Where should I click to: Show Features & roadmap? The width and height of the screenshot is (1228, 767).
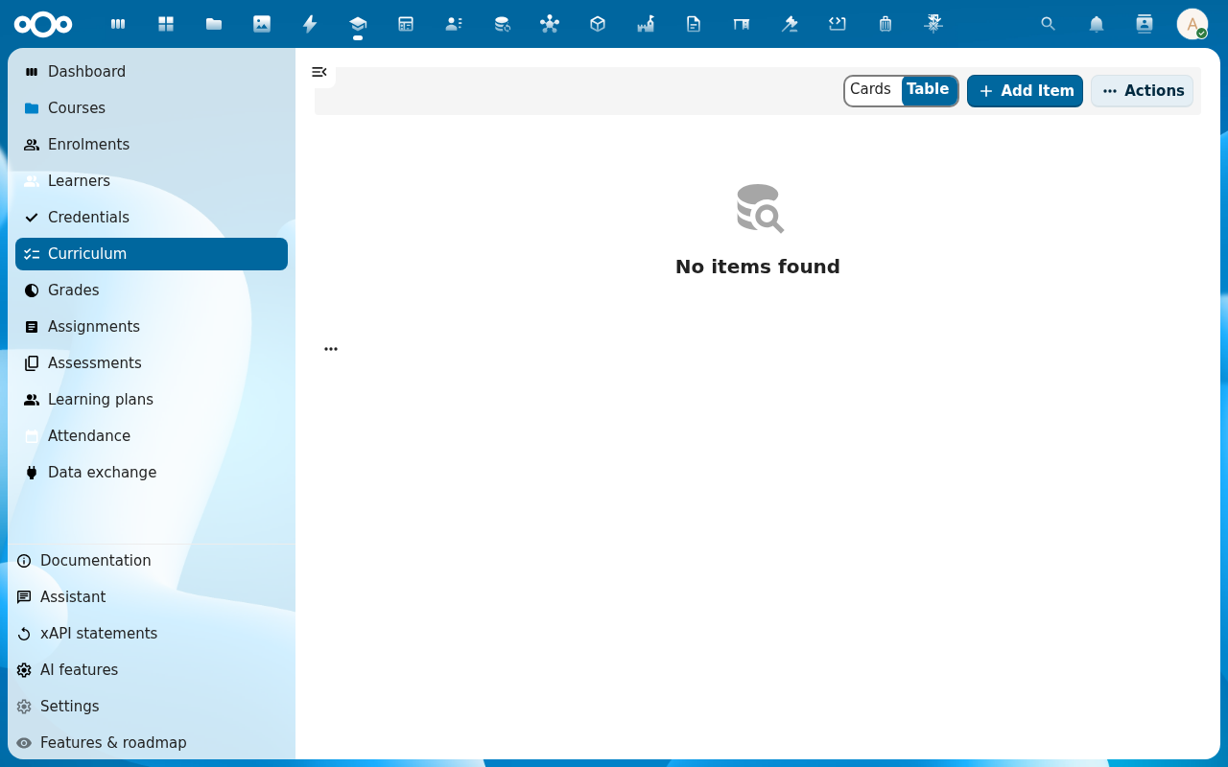152,743
